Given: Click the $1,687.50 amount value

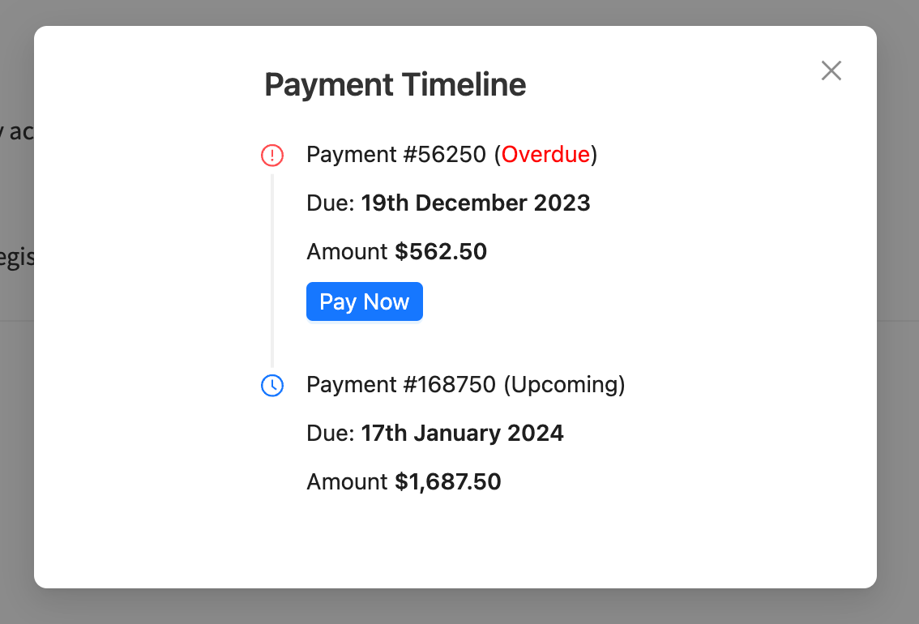Looking at the screenshot, I should pos(448,481).
